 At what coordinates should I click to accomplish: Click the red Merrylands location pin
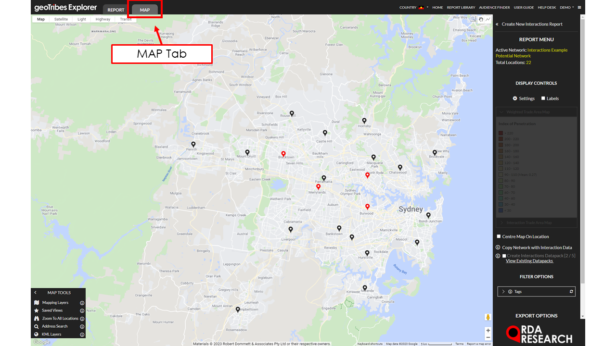(x=318, y=187)
